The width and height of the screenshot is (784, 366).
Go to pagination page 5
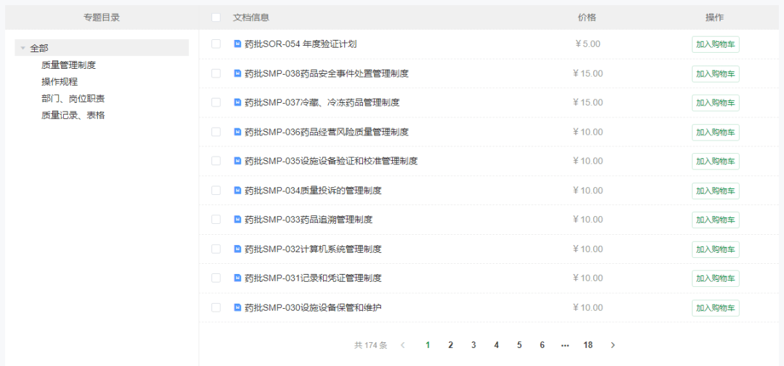[x=520, y=345]
